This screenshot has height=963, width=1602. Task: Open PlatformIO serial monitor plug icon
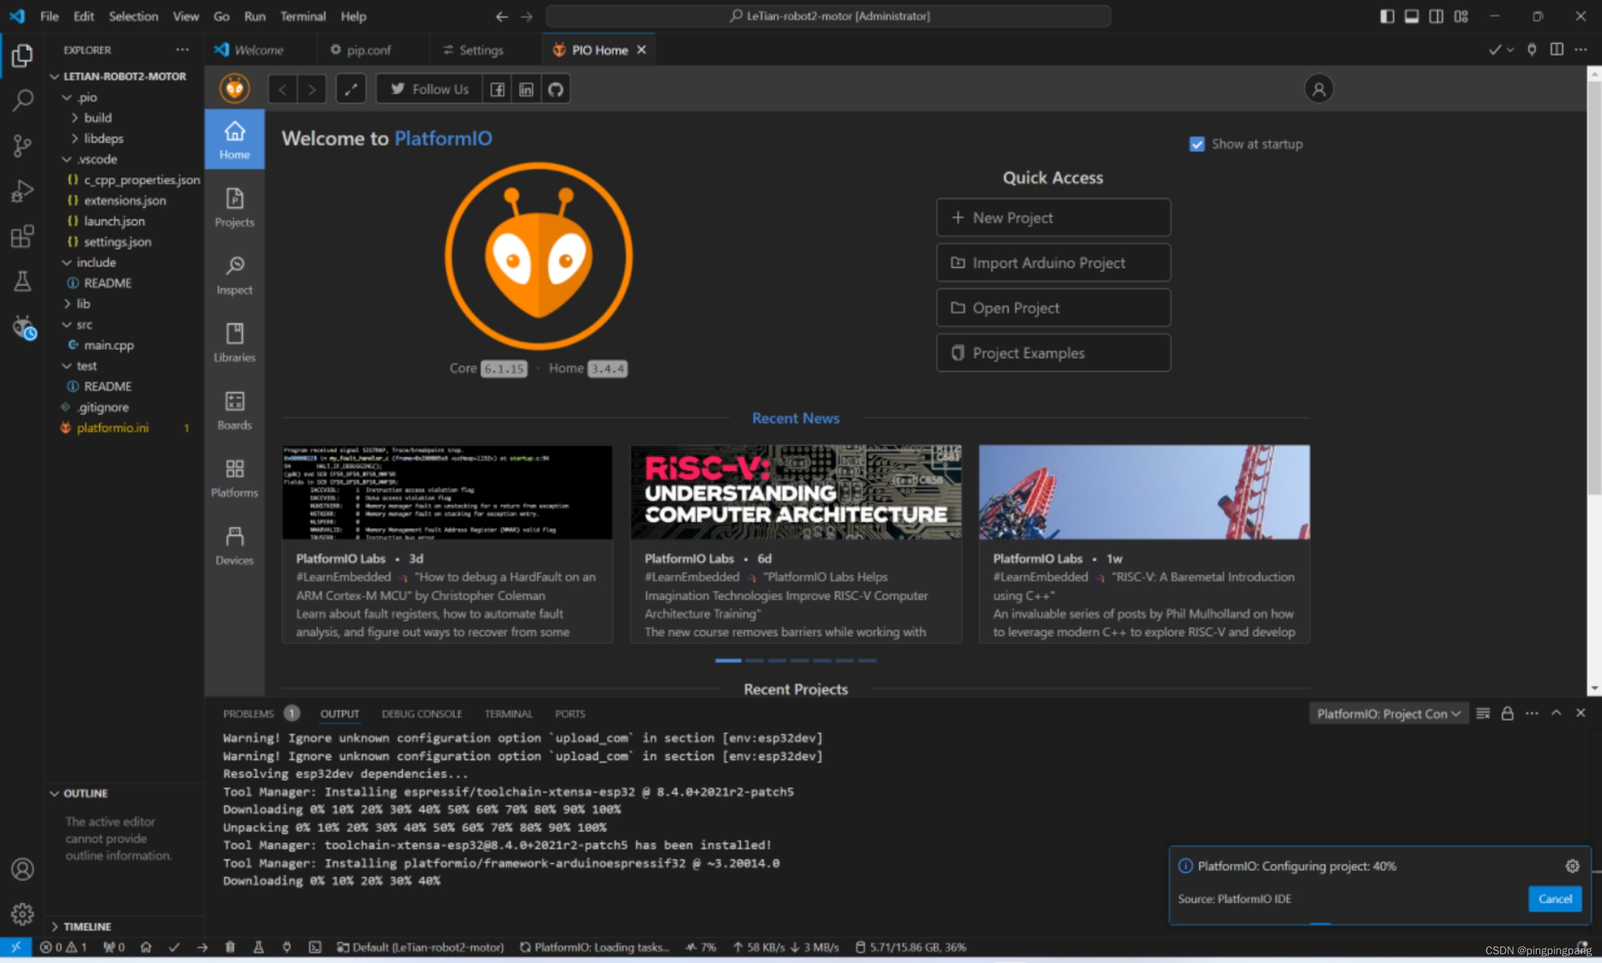pos(286,947)
